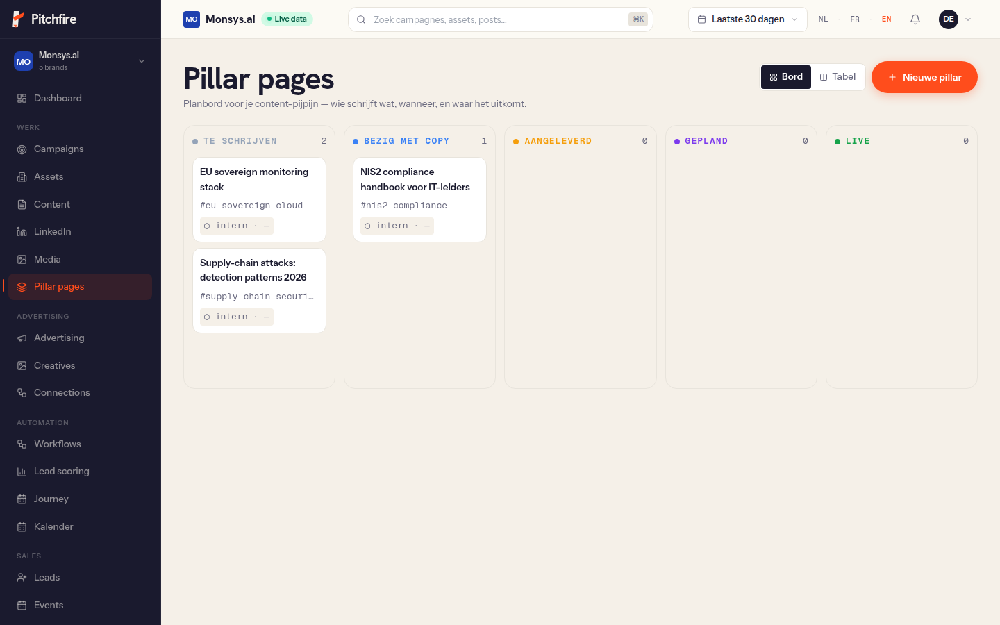The height and width of the screenshot is (625, 1000).
Task: Expand the Monsys.ai workspace switcher chevron
Action: point(142,61)
